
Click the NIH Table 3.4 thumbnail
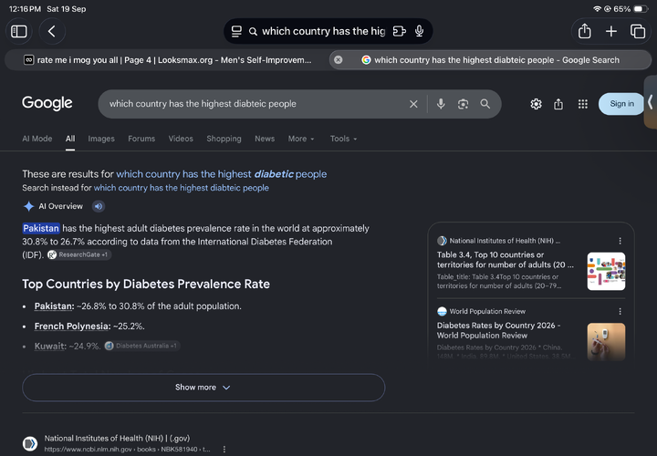(x=606, y=271)
